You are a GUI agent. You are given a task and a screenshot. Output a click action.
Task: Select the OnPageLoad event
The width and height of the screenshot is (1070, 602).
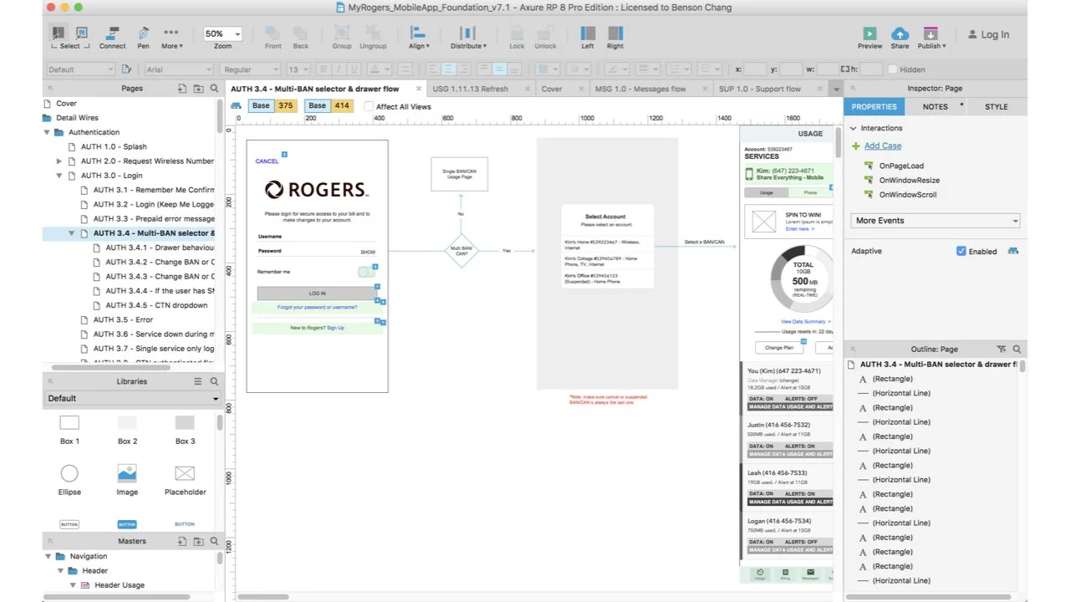[x=901, y=166]
